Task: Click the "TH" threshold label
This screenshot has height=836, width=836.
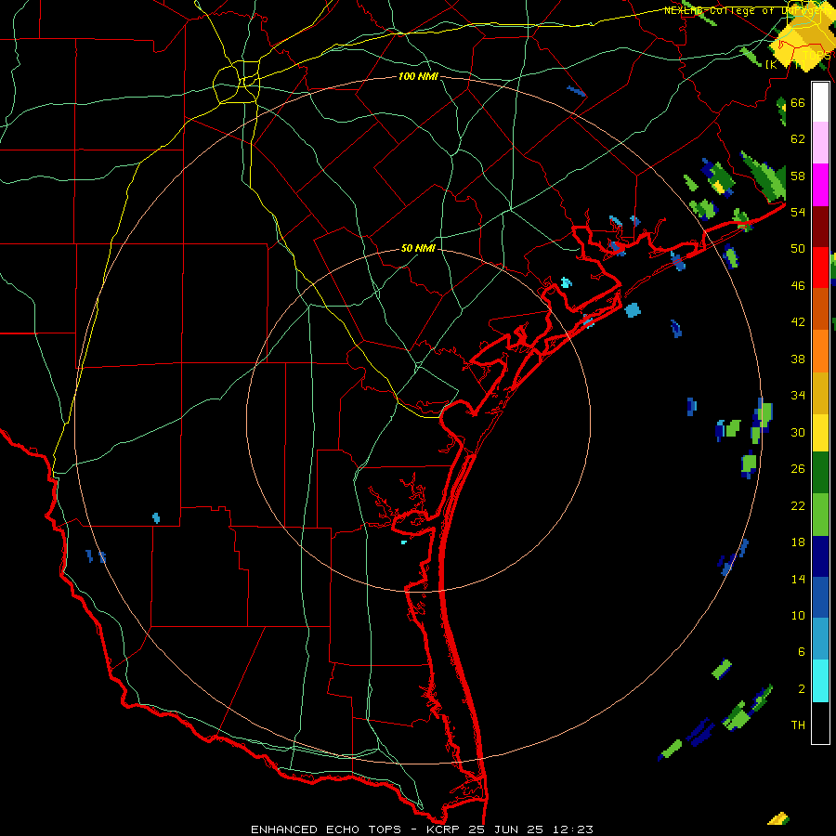Action: 798,725
